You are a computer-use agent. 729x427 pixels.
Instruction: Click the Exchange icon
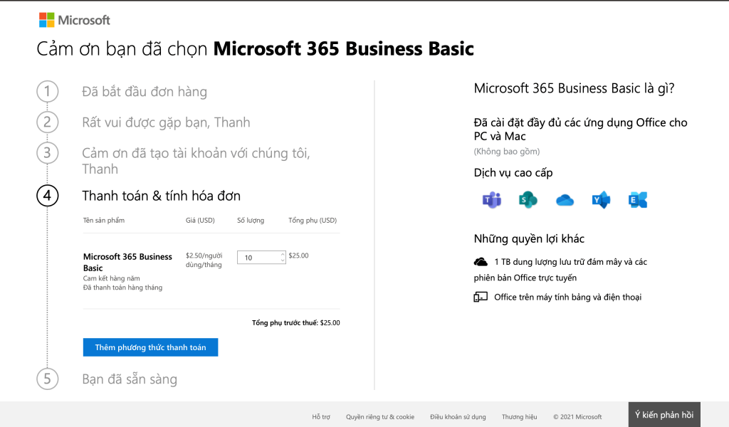point(638,200)
